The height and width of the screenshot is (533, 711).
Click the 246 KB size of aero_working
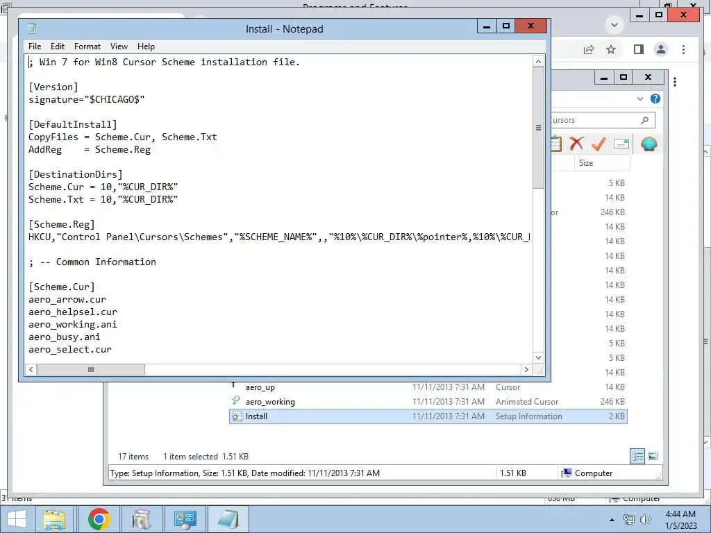tap(612, 402)
